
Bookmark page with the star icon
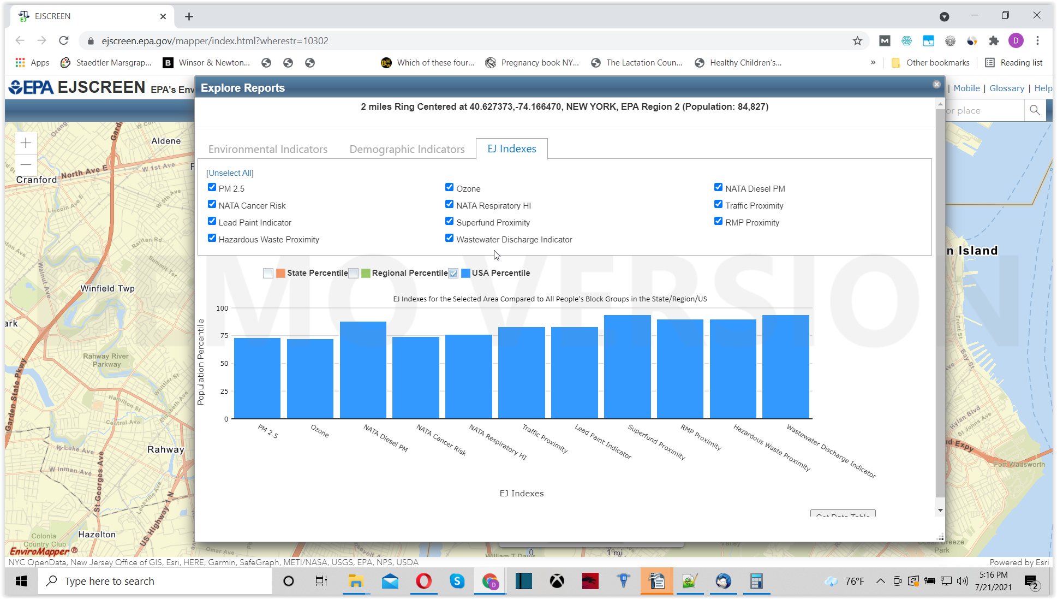tap(857, 41)
